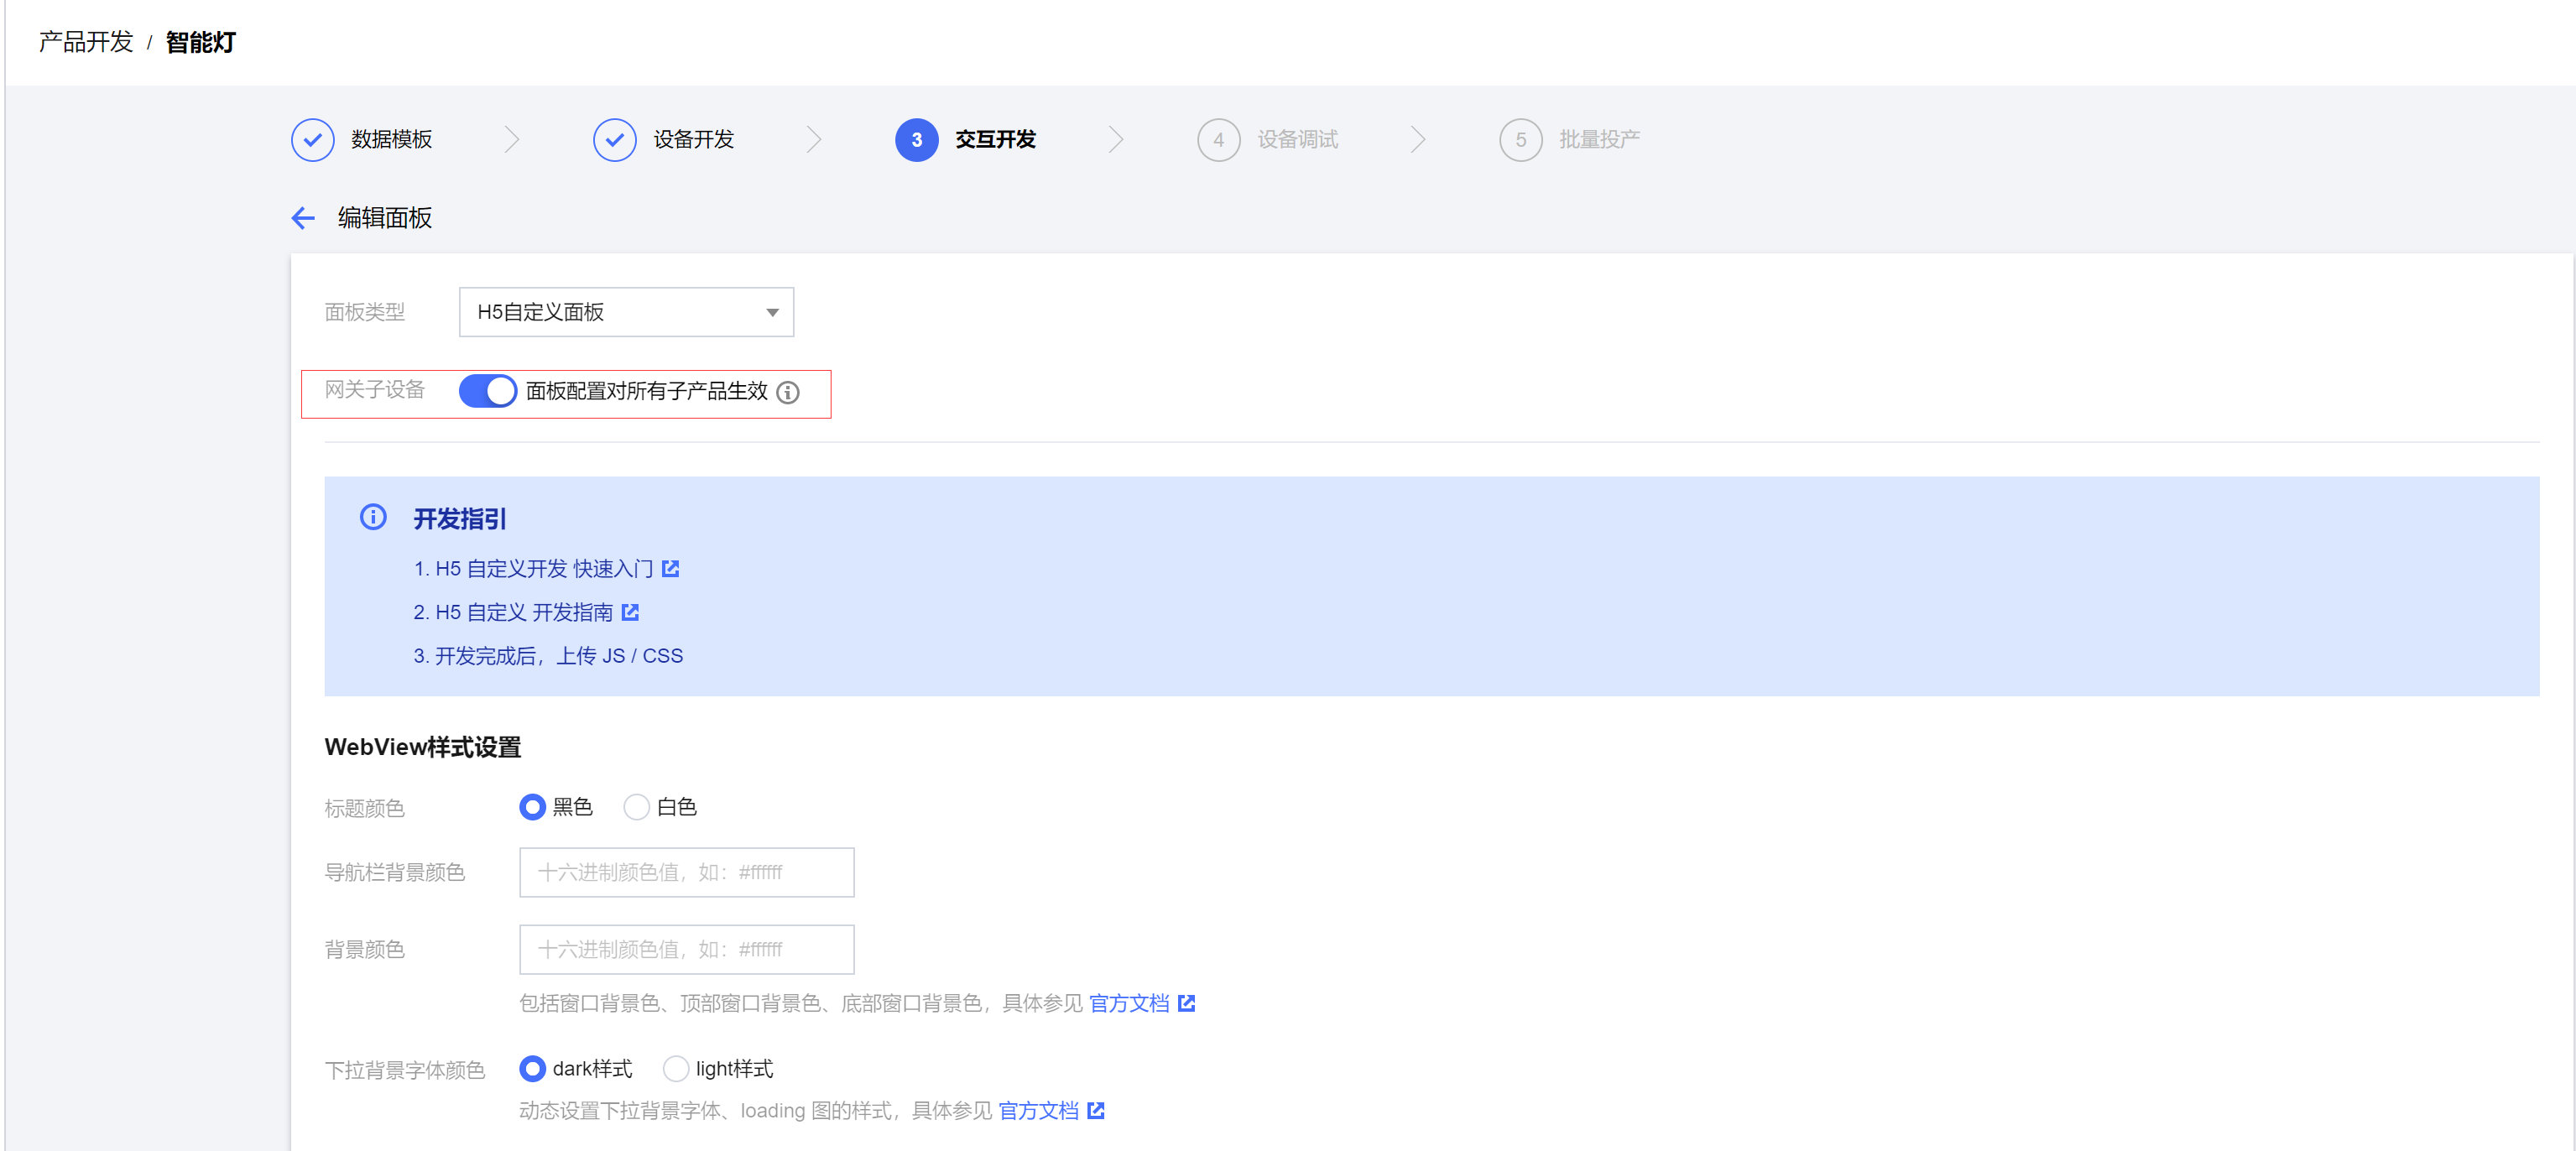Select the light样式 radio option
This screenshot has width=2576, height=1151.
[676, 1069]
